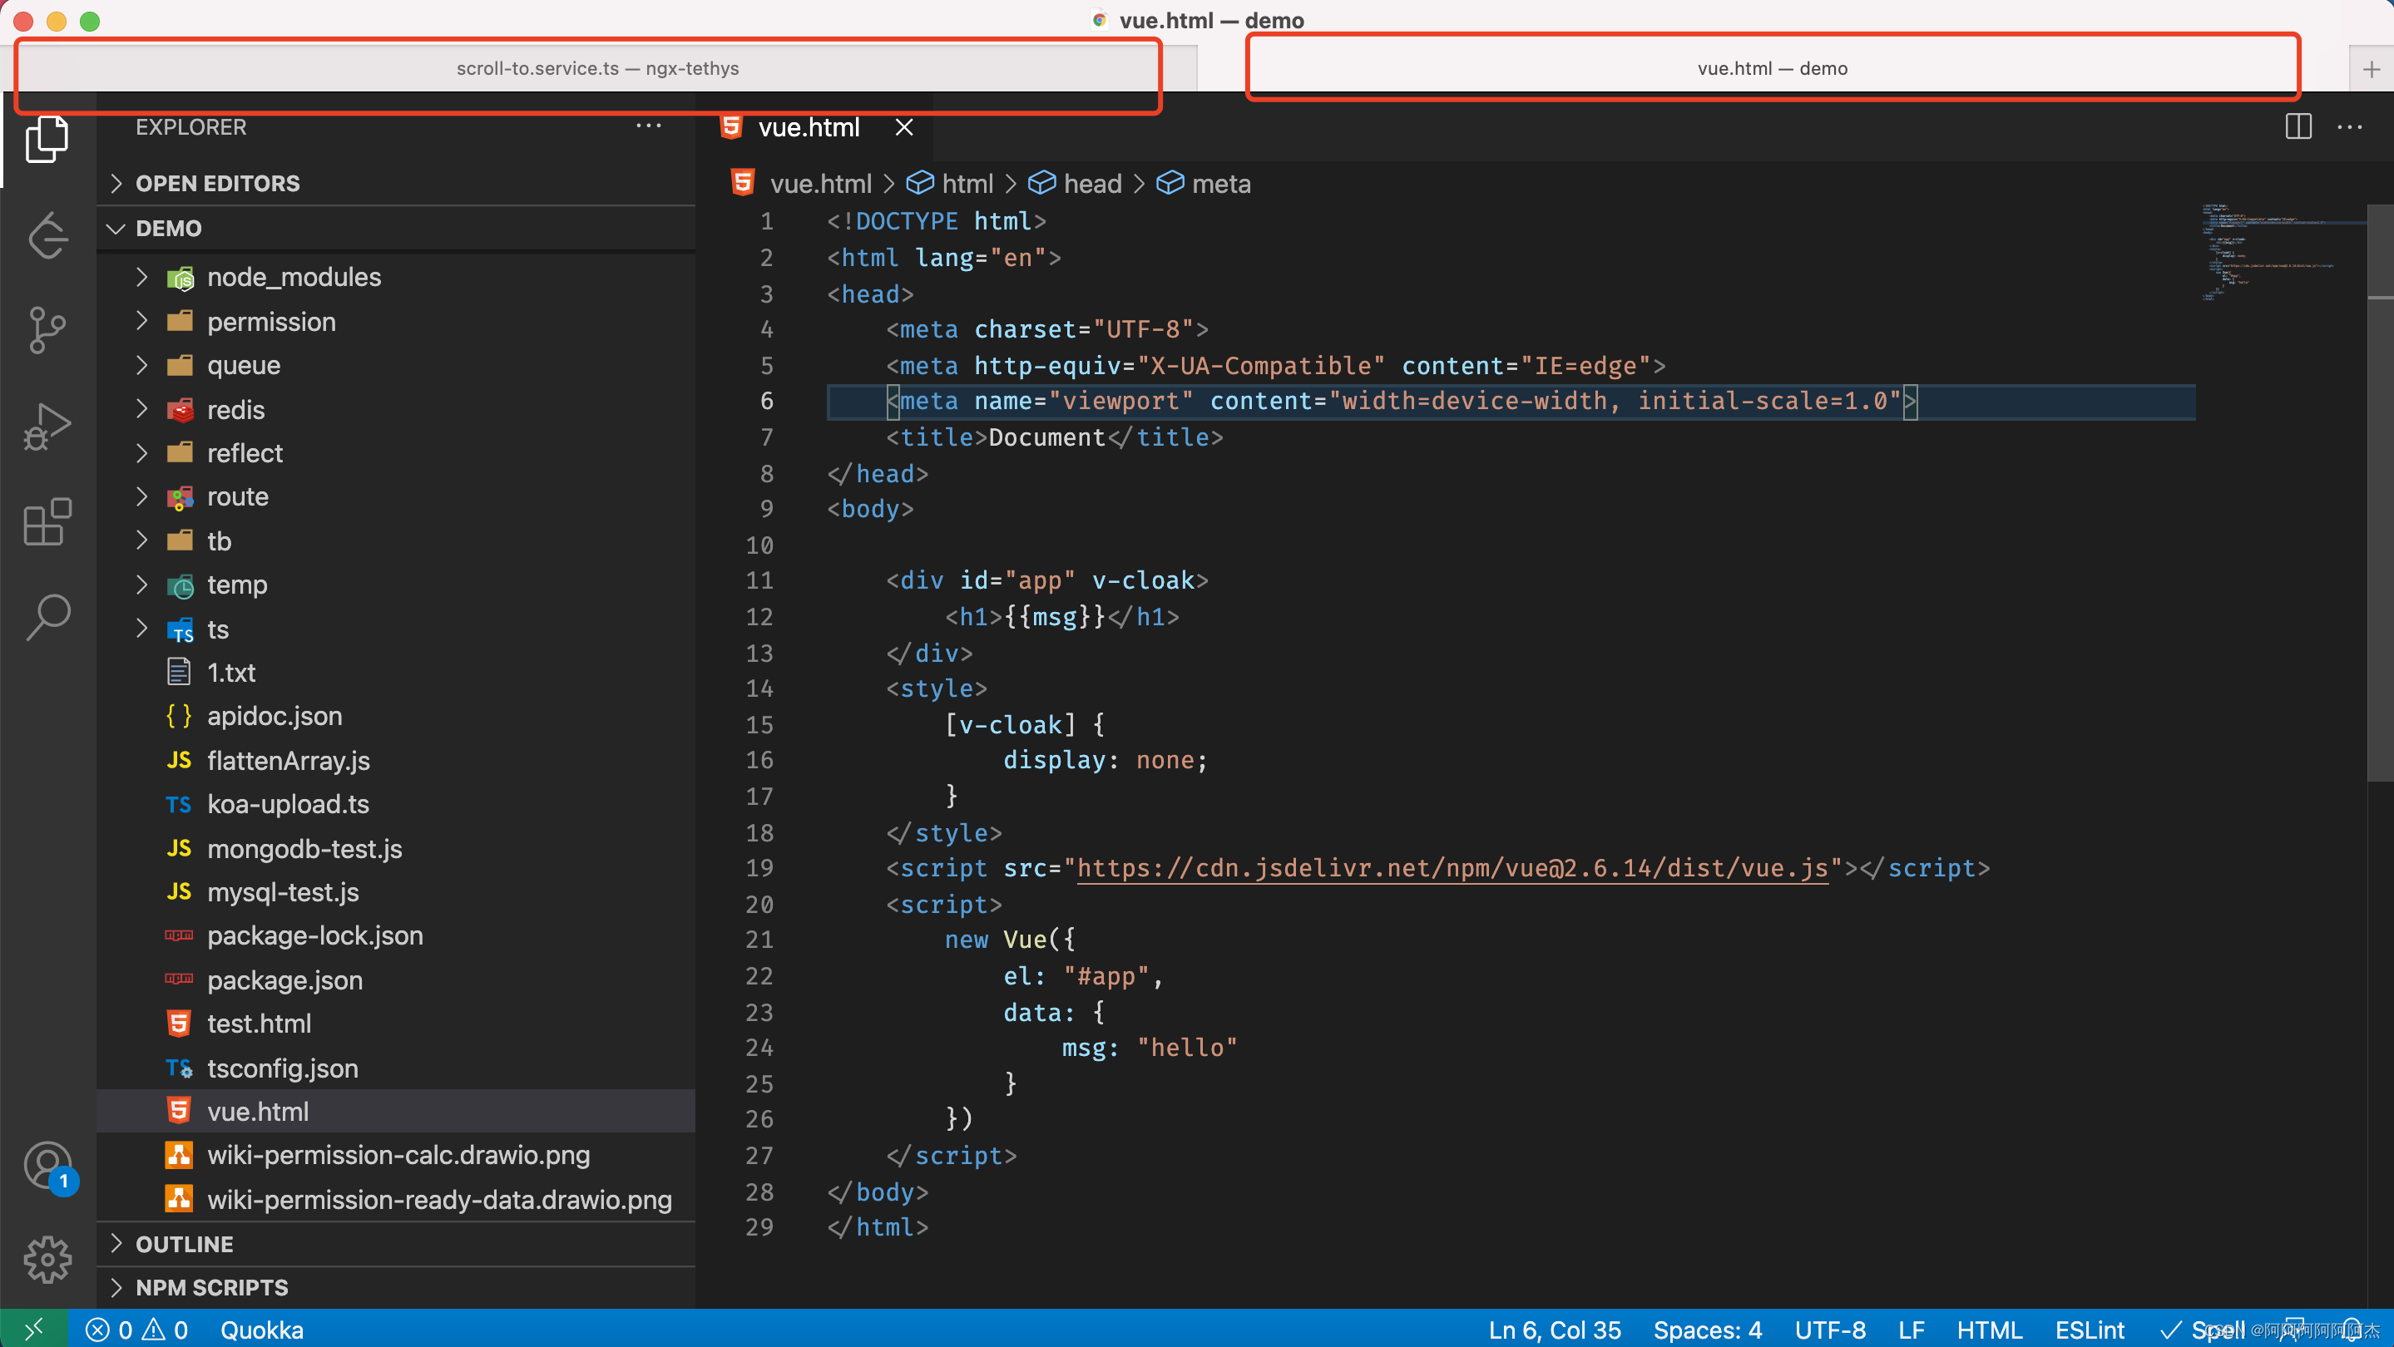Viewport: 2394px width, 1347px height.
Task: Change indentation via Spaces: 4
Action: coord(1707,1330)
